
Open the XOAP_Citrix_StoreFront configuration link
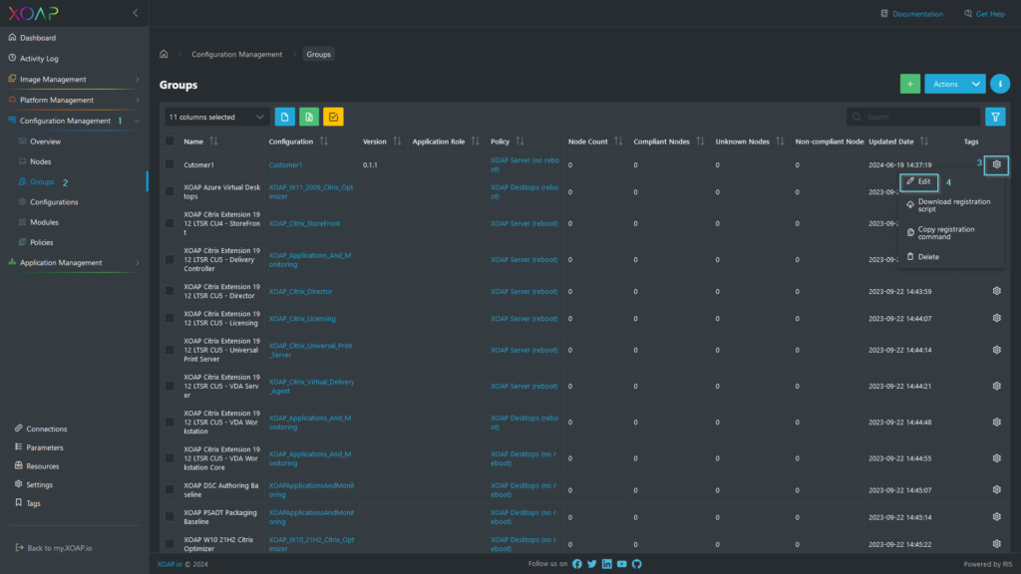tap(304, 223)
